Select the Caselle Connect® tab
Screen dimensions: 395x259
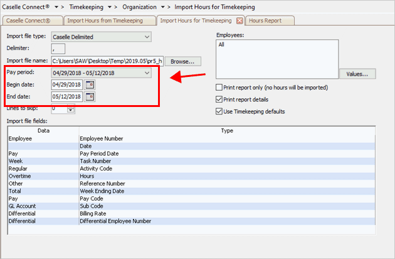pos(31,21)
